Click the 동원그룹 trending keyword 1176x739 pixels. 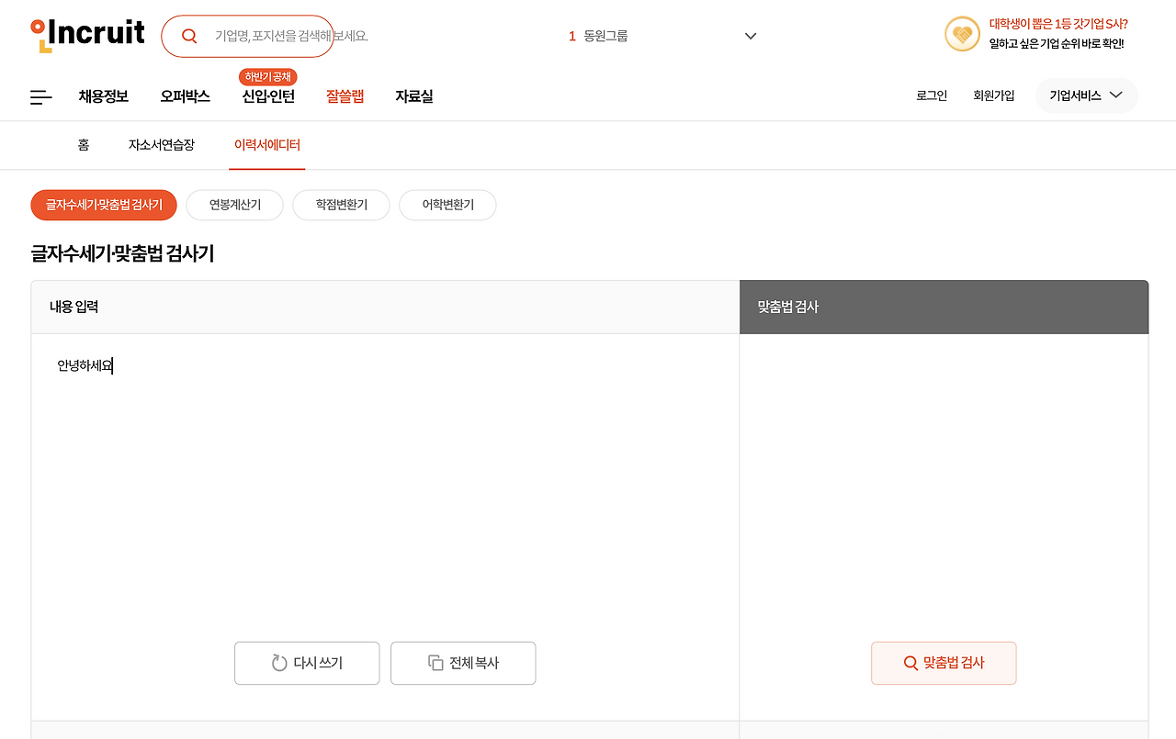coord(605,36)
